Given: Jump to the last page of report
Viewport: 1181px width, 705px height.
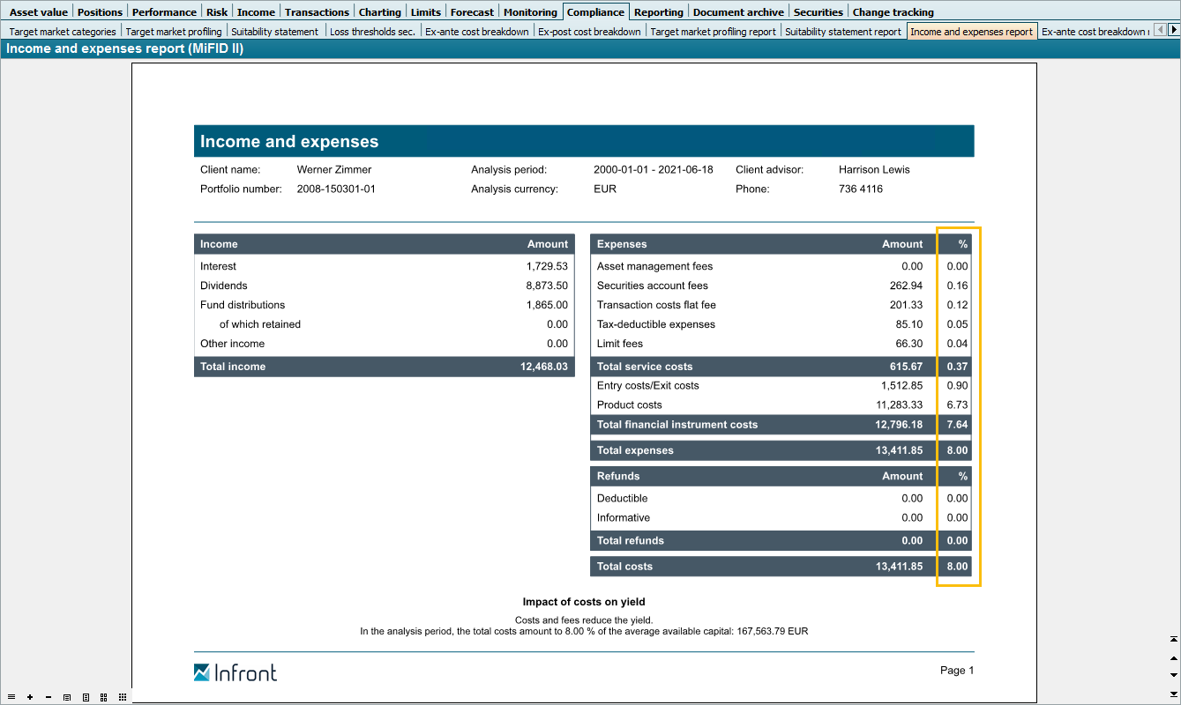Looking at the screenshot, I should click(x=1173, y=694).
